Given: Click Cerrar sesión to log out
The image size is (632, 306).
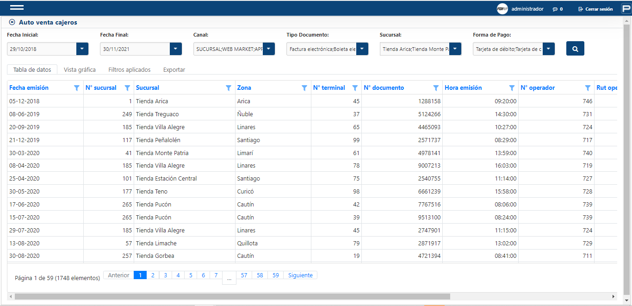Looking at the screenshot, I should [x=595, y=9].
